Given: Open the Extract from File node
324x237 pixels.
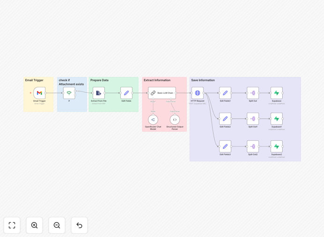Looking at the screenshot, I should point(99,93).
